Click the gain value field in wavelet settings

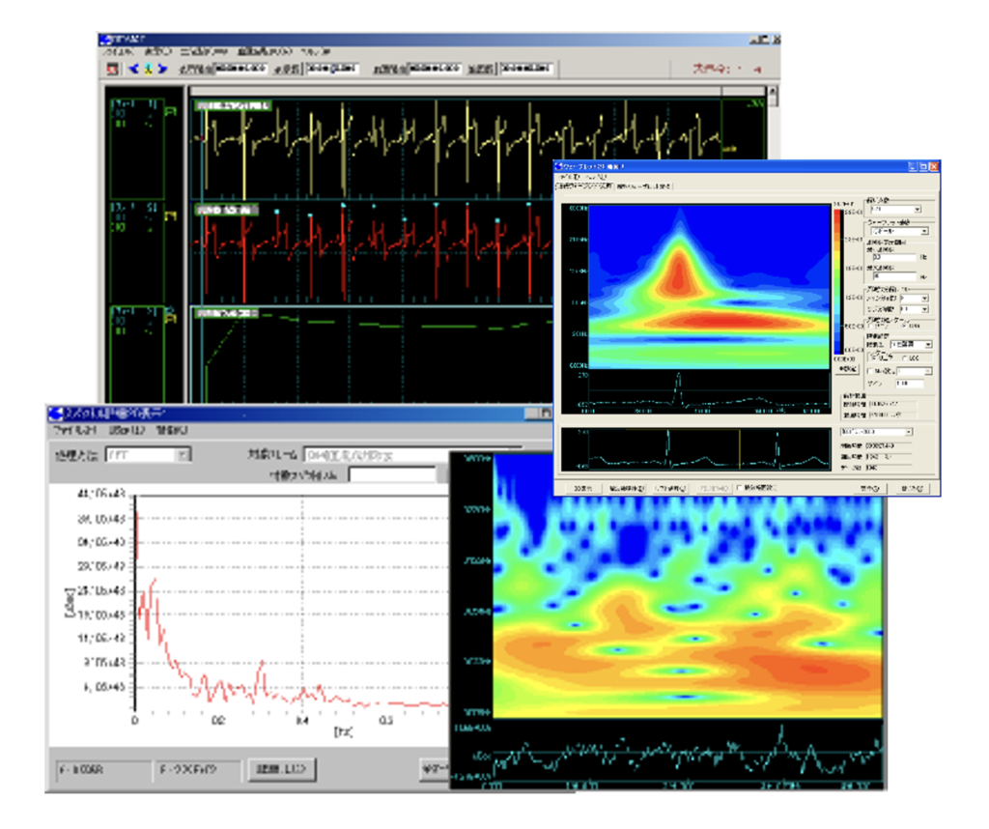[910, 383]
